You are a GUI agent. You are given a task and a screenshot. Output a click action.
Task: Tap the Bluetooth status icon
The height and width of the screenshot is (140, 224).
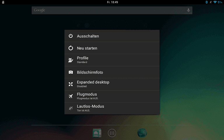pyautogui.click(x=206, y=2)
